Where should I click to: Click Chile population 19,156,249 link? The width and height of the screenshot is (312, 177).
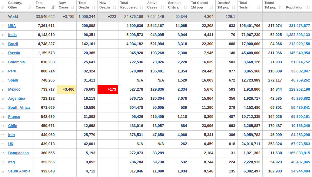point(300,126)
